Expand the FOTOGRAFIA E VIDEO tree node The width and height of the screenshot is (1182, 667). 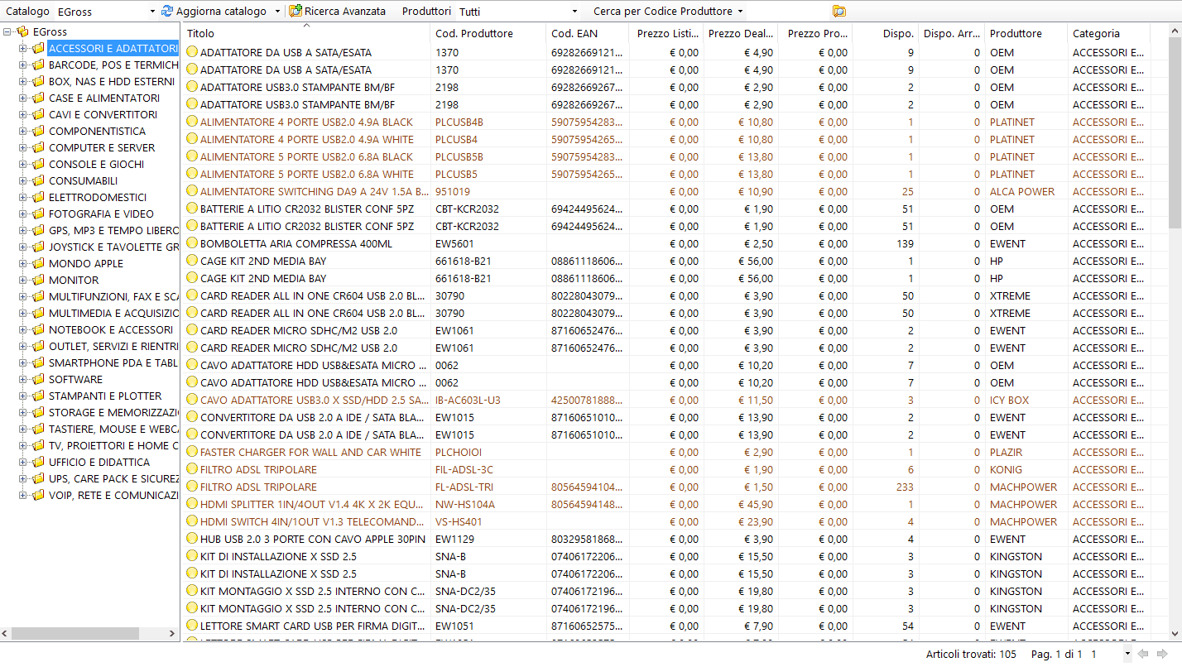pos(22,214)
